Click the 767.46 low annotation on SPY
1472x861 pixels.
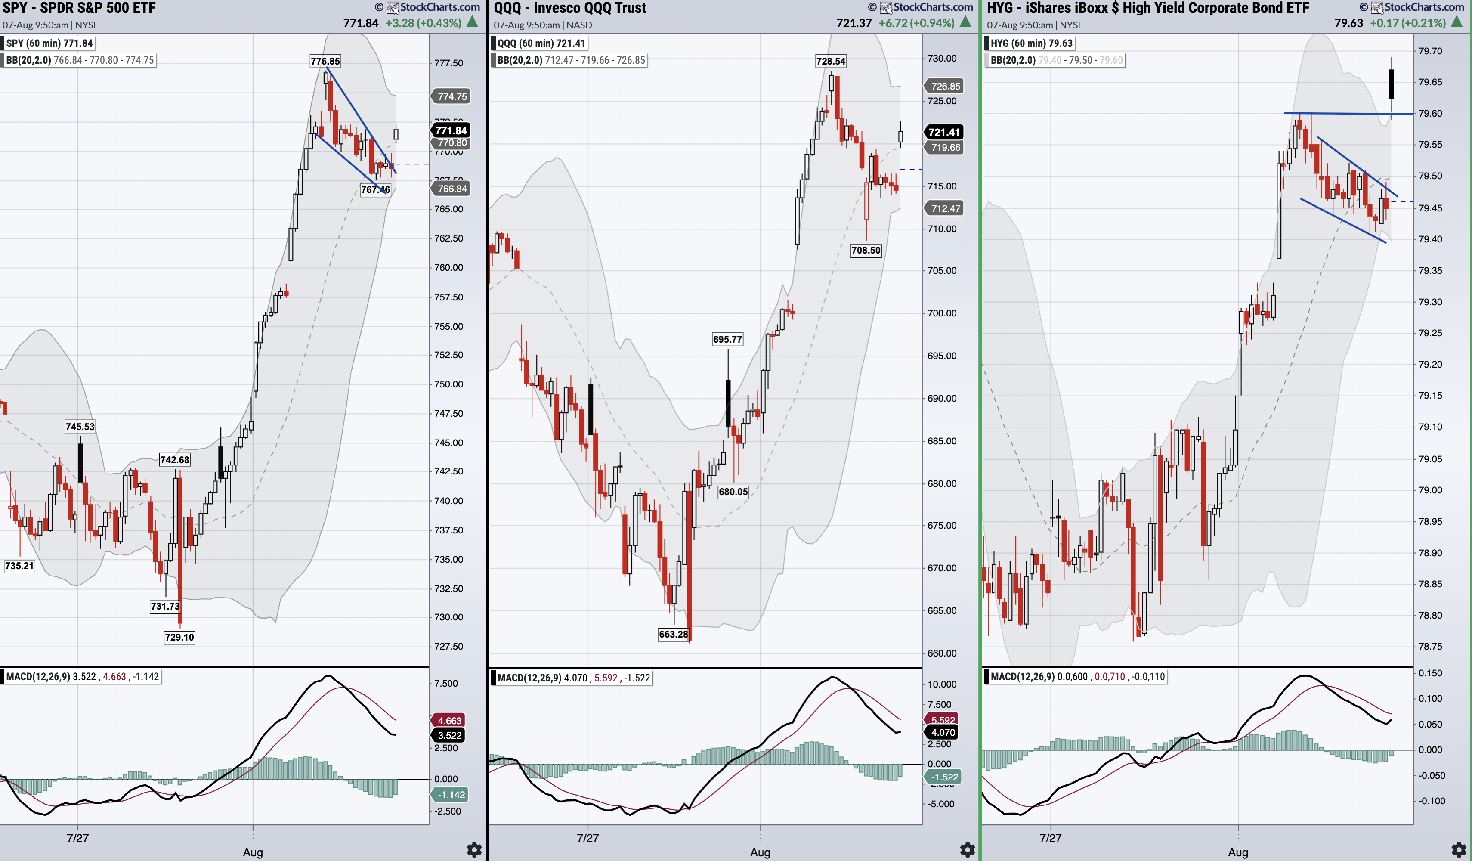pyautogui.click(x=375, y=189)
